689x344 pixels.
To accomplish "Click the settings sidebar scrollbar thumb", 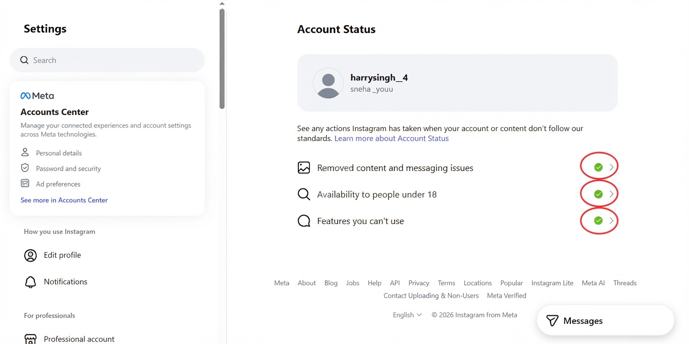I will pyautogui.click(x=222, y=59).
